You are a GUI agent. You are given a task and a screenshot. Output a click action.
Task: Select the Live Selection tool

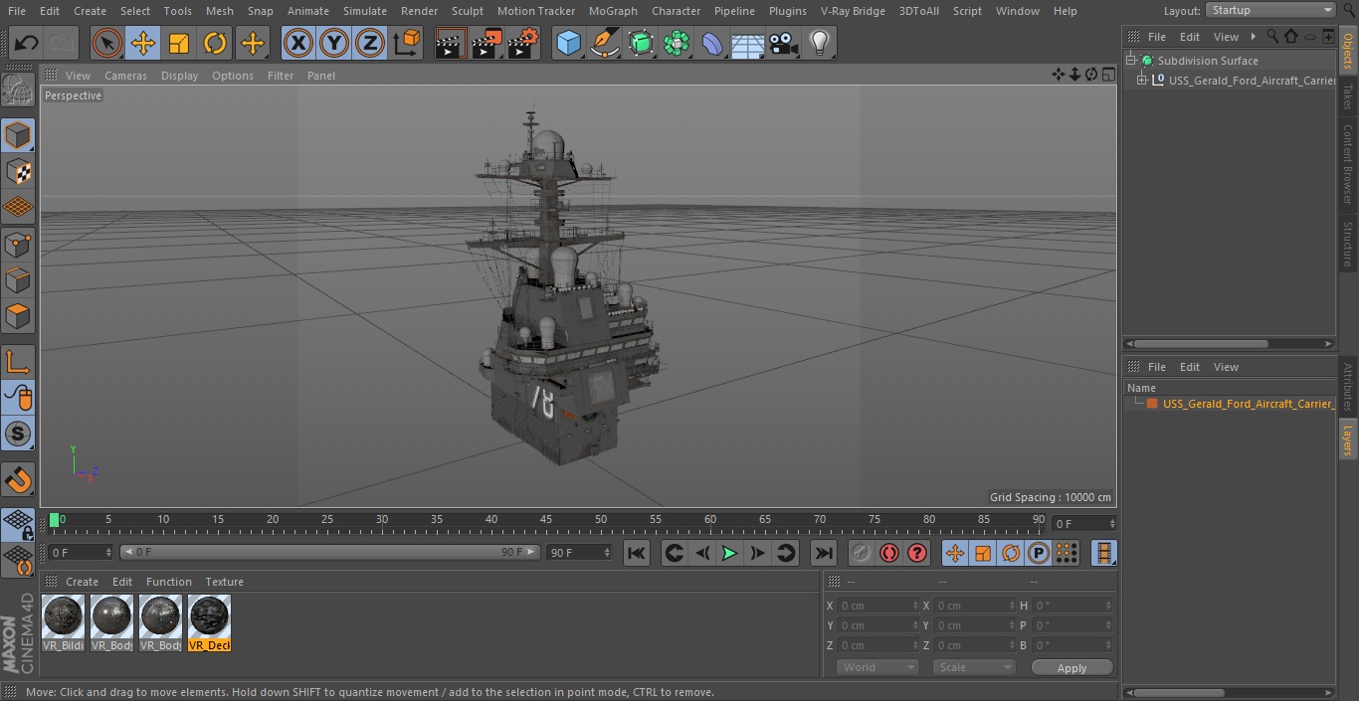pos(107,43)
